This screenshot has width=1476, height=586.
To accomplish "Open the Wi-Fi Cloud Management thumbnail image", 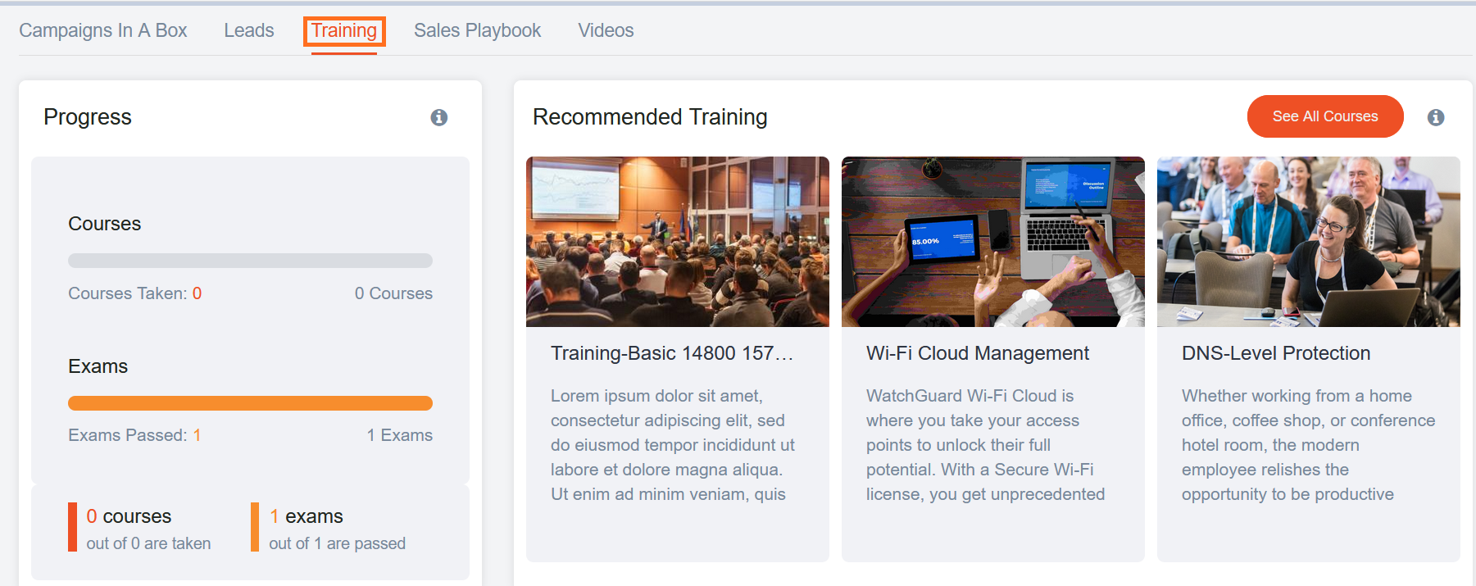I will click(x=993, y=242).
